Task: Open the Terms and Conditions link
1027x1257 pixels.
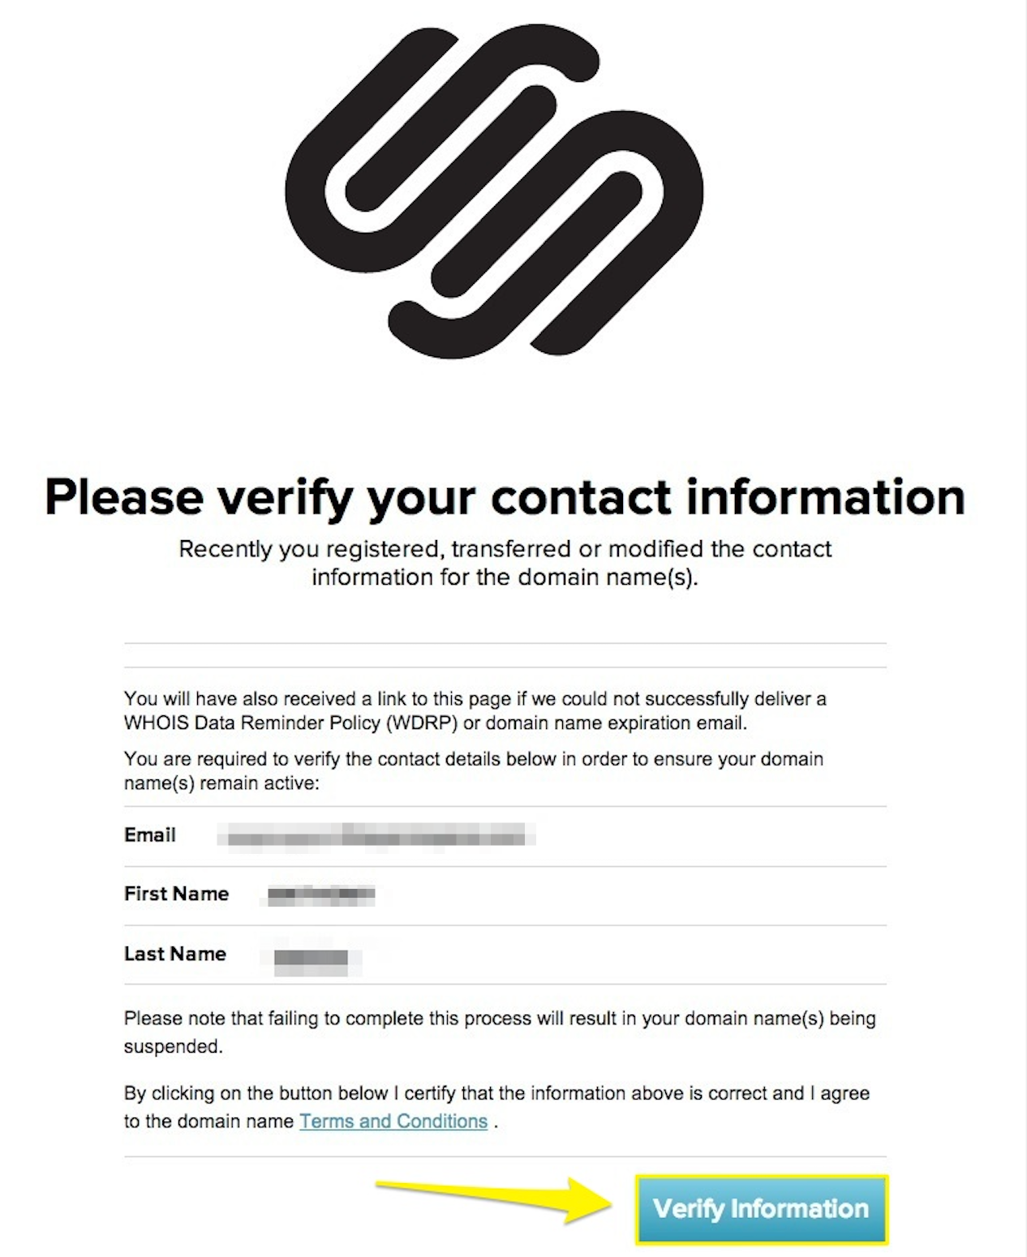Action: (x=393, y=1122)
